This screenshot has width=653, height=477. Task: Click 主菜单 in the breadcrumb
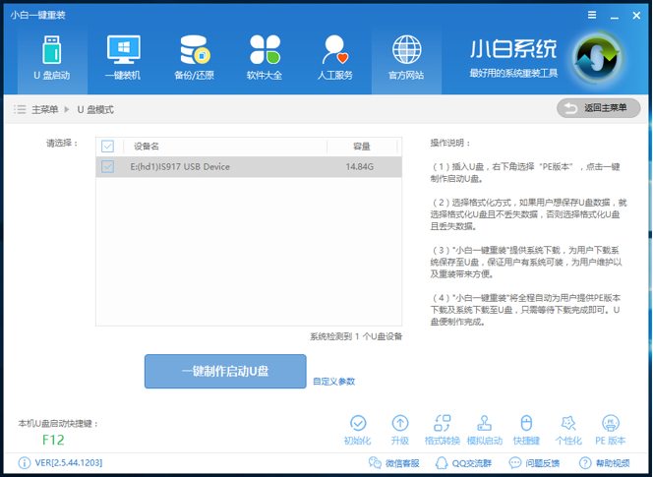[x=45, y=109]
